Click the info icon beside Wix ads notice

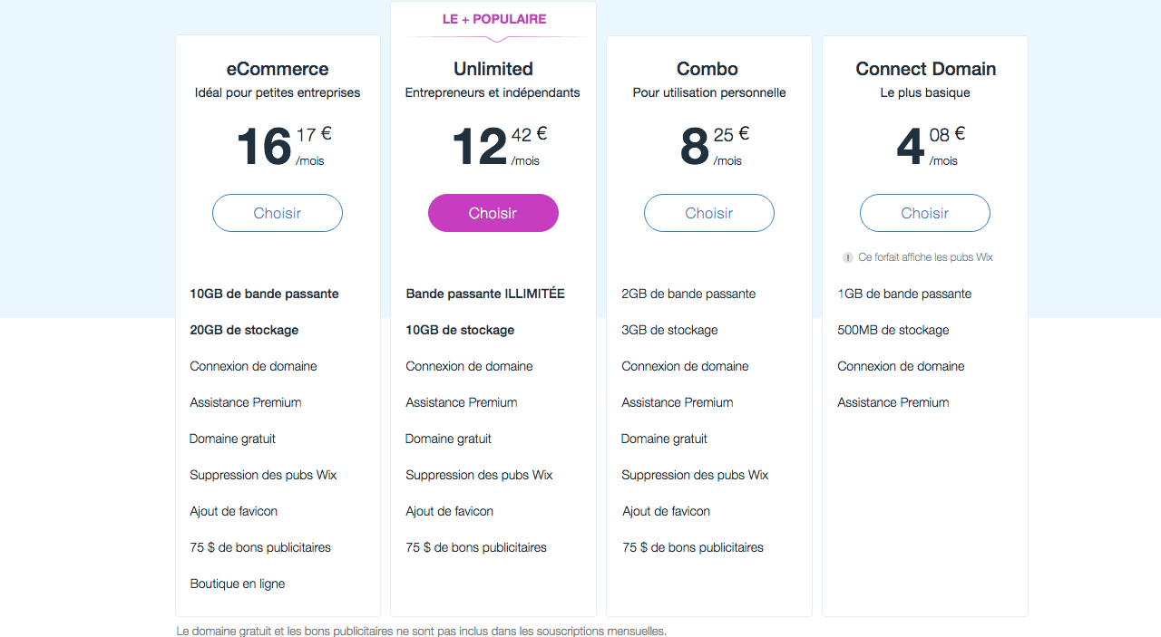point(848,257)
